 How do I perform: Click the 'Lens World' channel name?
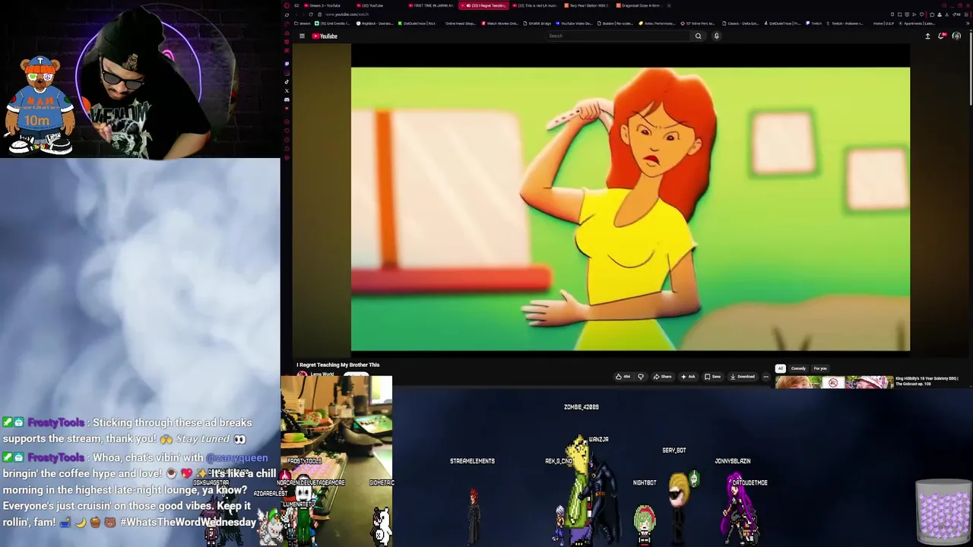coord(322,375)
